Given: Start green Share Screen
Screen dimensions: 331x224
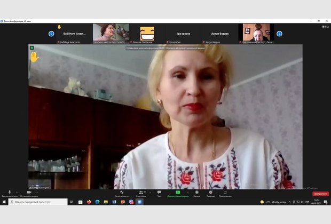Looking at the screenshot, I should (178, 194).
